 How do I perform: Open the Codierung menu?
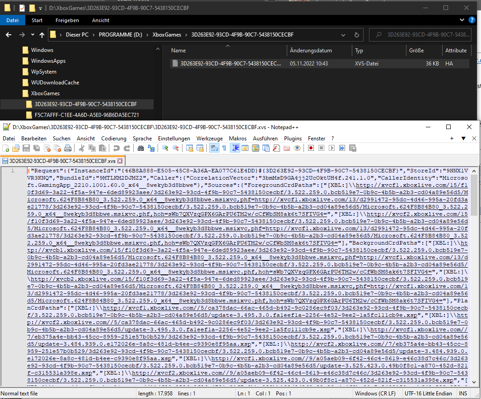[114, 139]
